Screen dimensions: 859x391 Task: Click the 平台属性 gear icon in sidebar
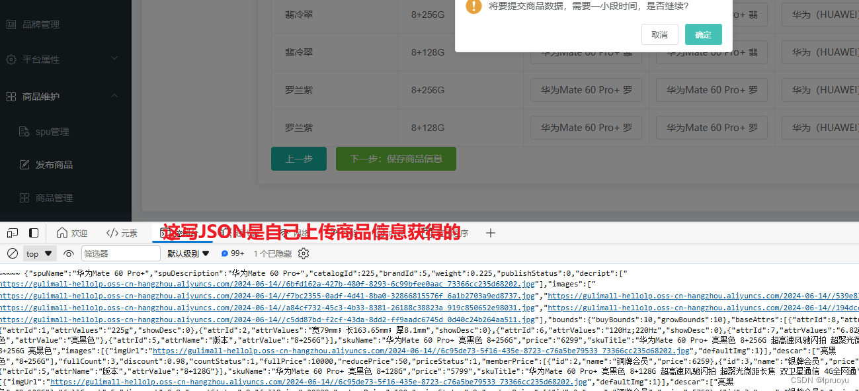11,60
